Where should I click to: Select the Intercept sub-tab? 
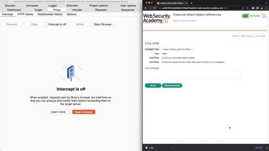8,14
